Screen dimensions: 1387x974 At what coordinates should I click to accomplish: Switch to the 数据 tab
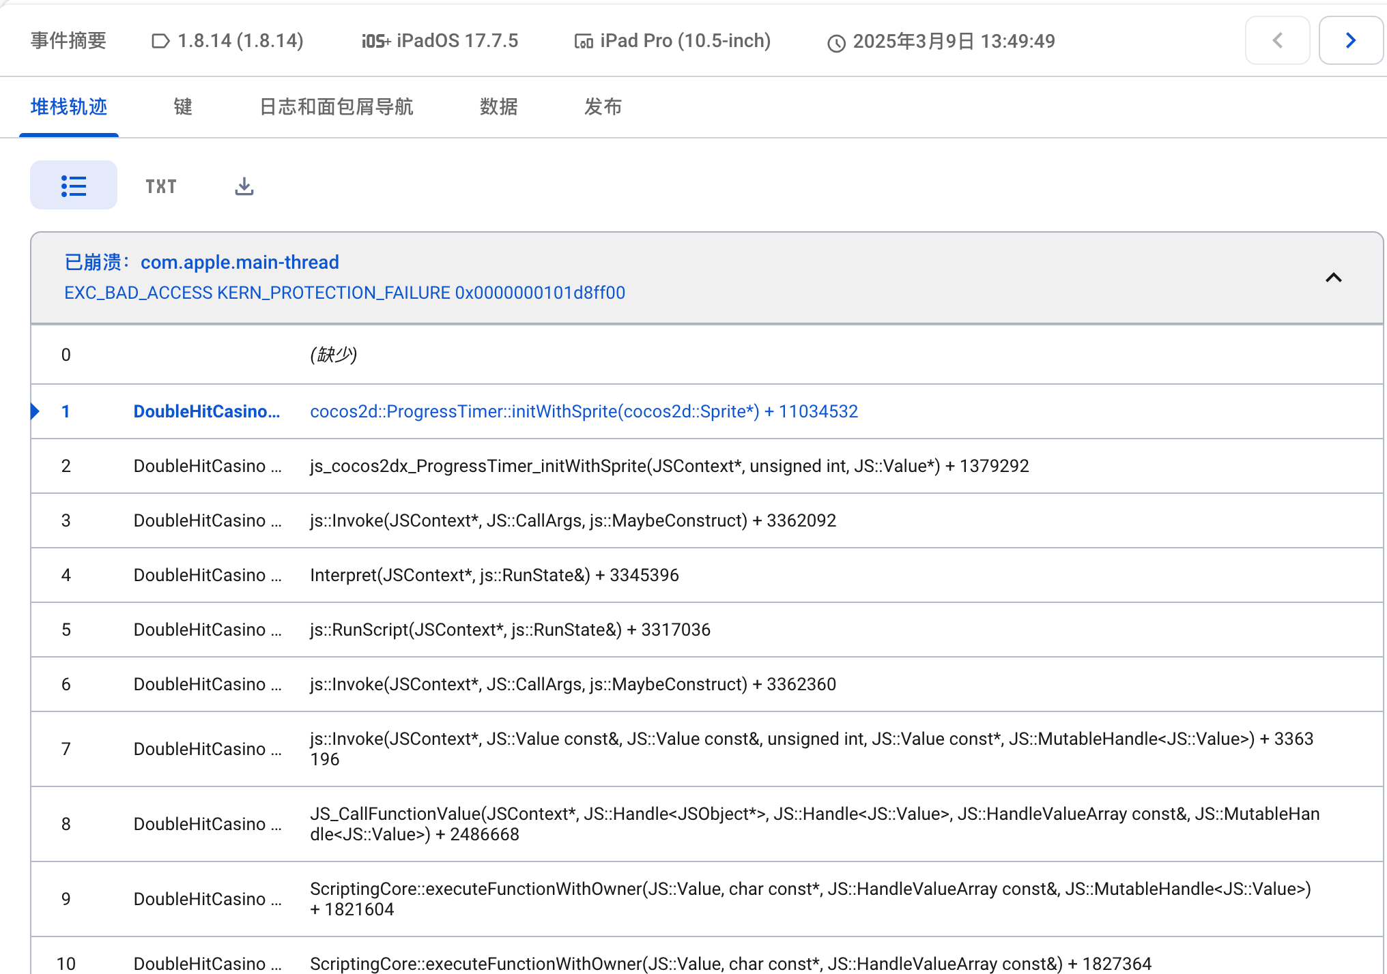[498, 107]
